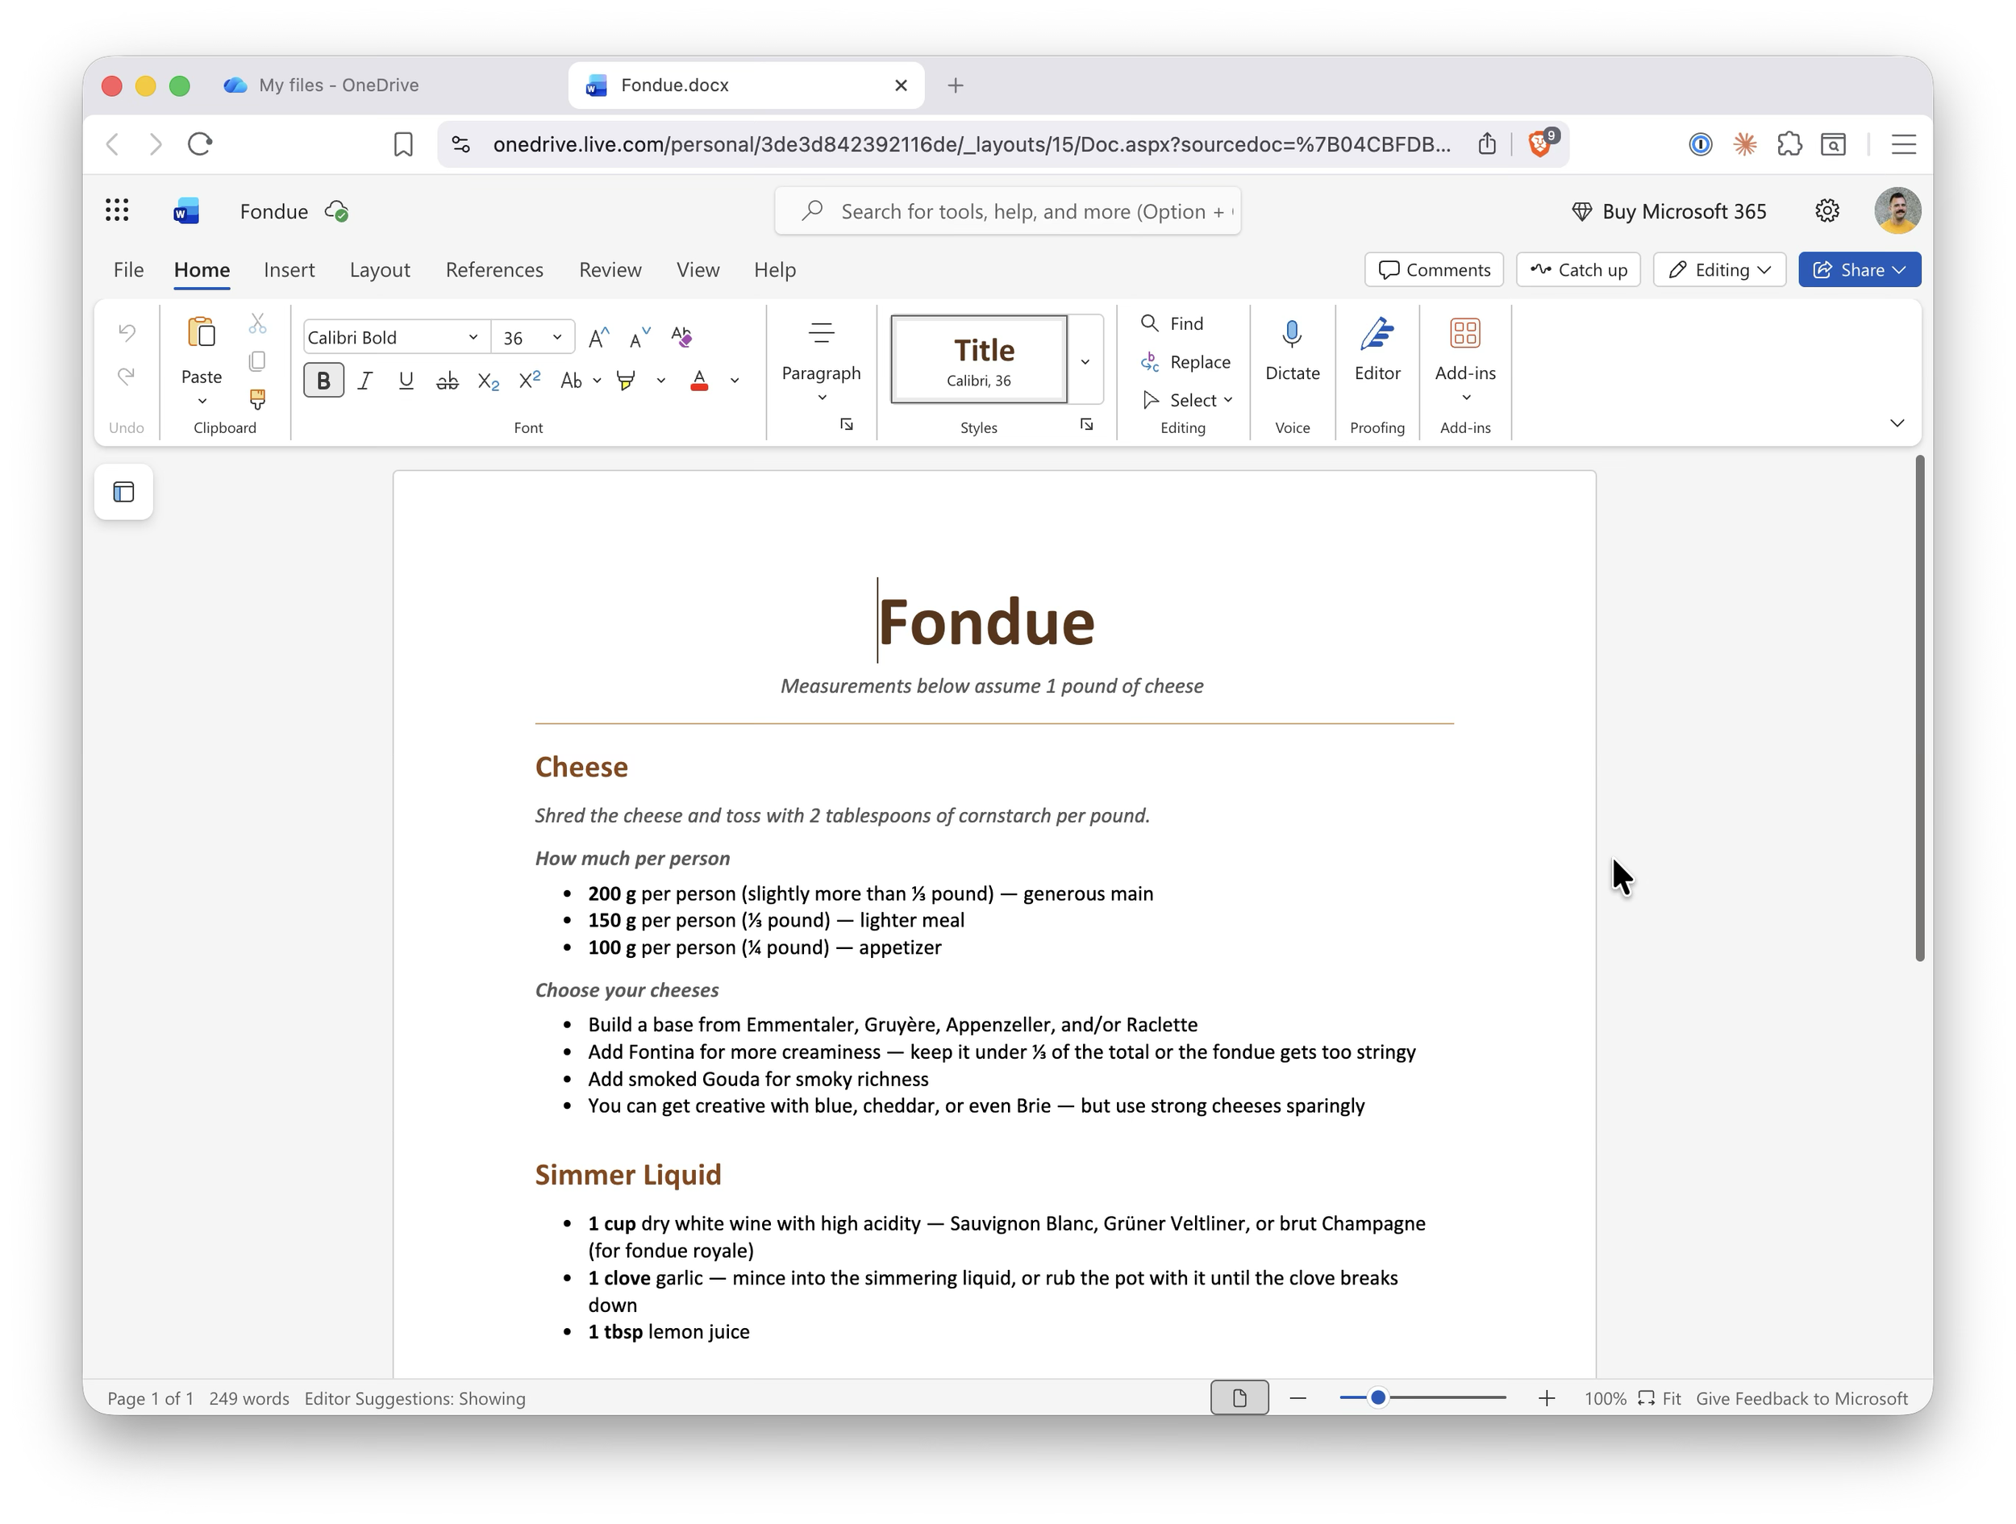Click the Paste clipboard icon
Screen dimensions: 2016x1524
tap(202, 333)
